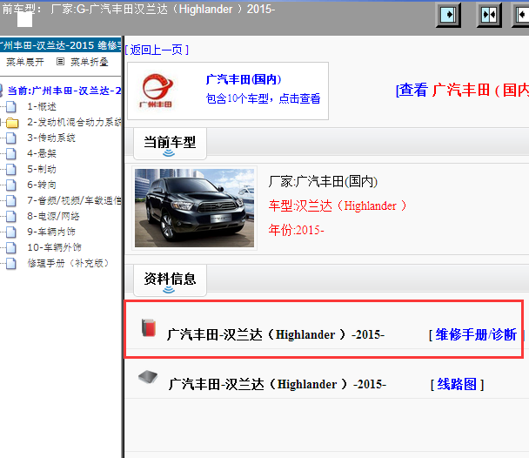Click yellow folder icon of item 2

(x=12, y=123)
